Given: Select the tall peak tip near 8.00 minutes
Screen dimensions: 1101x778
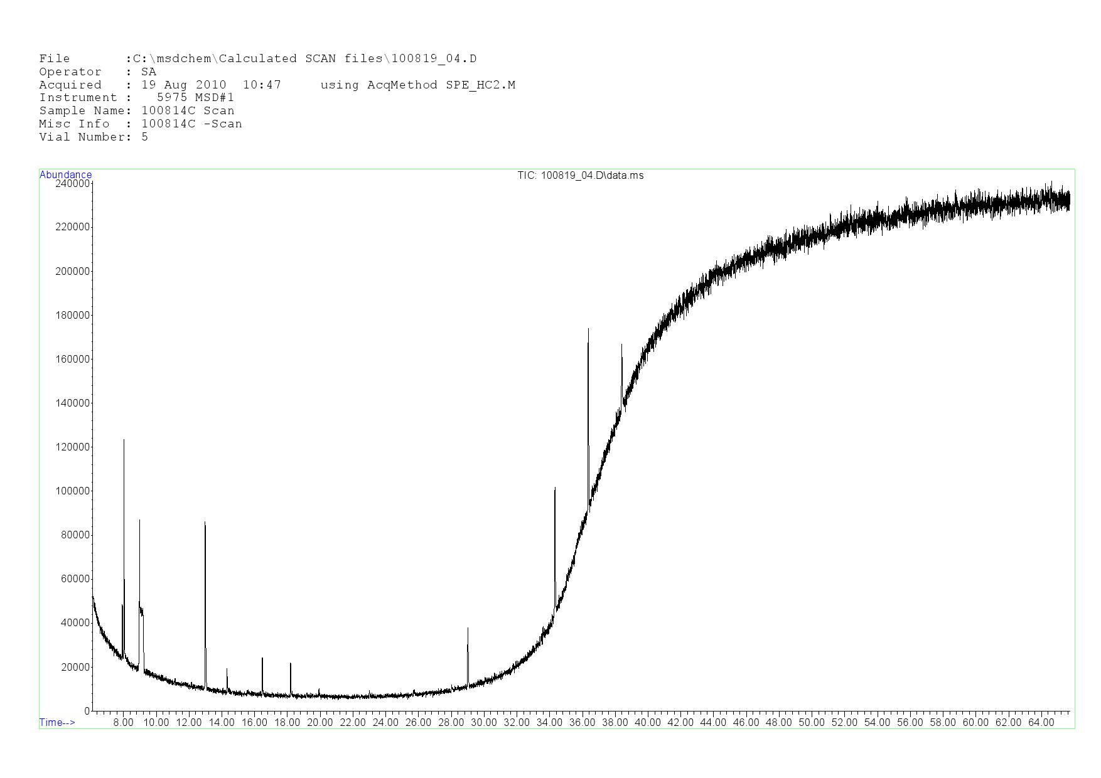Looking at the screenshot, I should click(124, 440).
